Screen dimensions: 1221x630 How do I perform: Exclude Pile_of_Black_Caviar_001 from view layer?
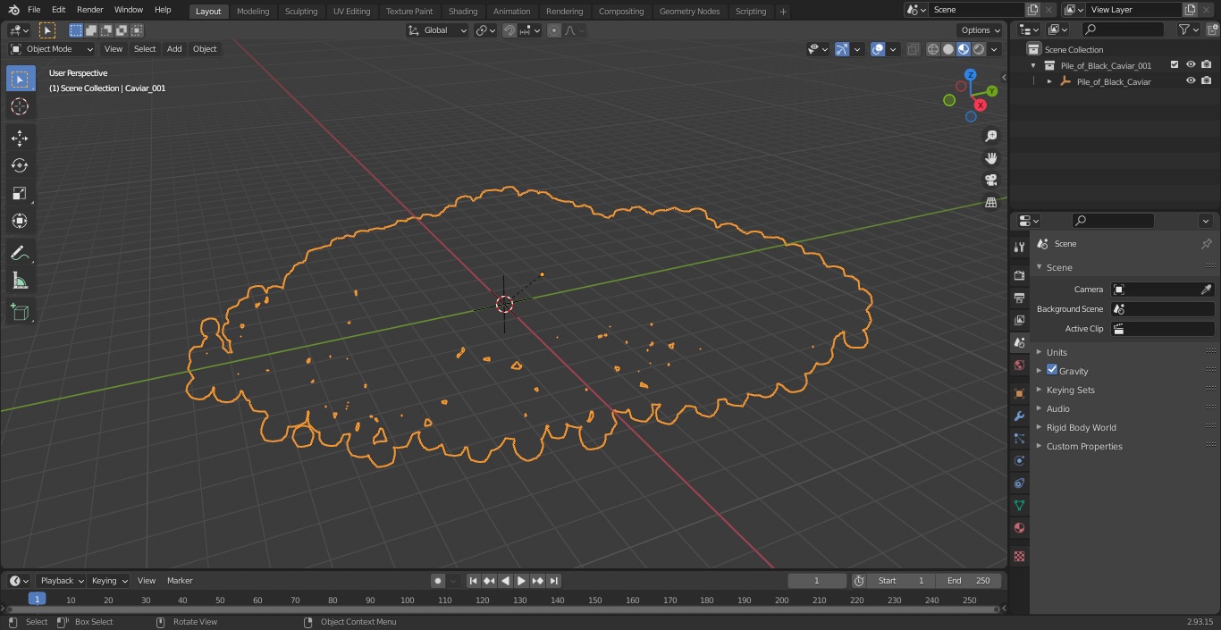[x=1175, y=65]
